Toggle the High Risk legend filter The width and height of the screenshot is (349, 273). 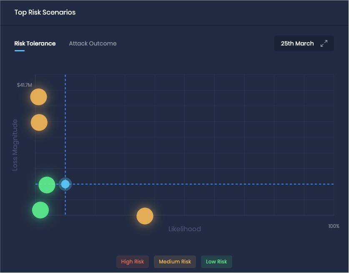pos(132,261)
